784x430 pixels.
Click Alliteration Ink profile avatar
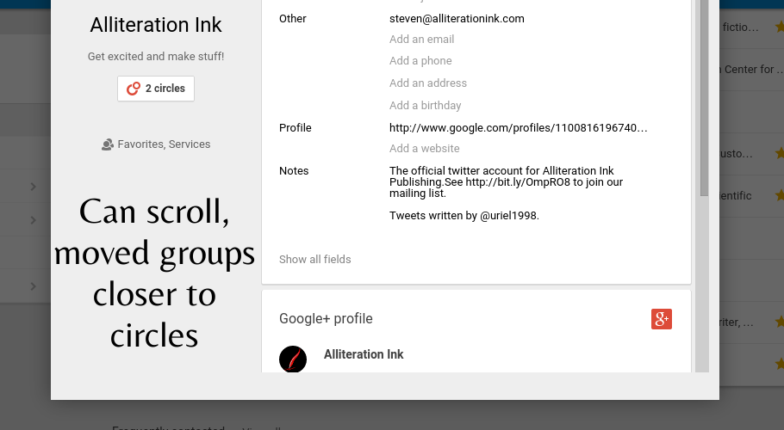293,359
